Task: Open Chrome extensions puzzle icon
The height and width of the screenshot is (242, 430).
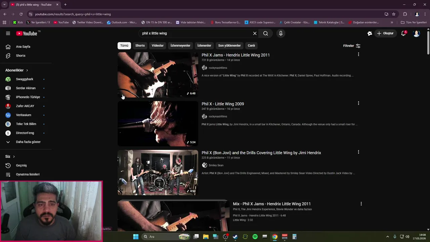Action: coord(405,14)
